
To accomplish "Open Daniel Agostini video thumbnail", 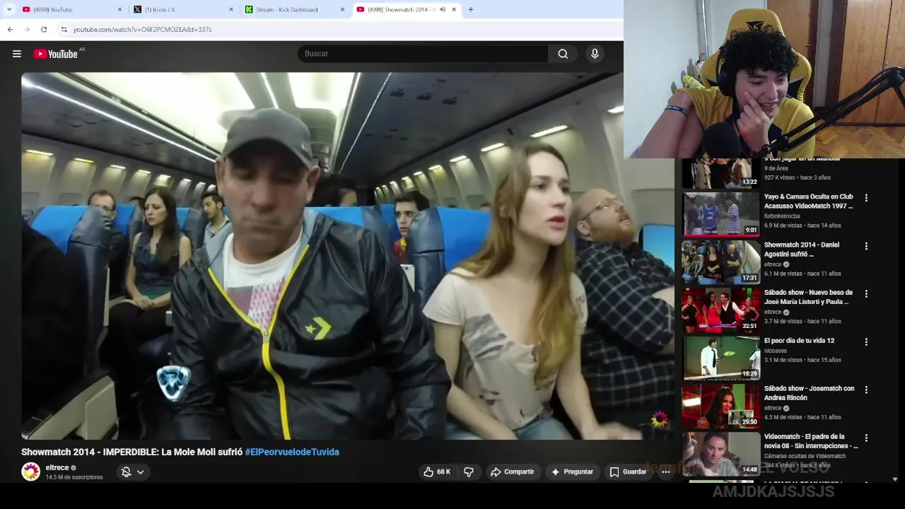I will 720,262.
